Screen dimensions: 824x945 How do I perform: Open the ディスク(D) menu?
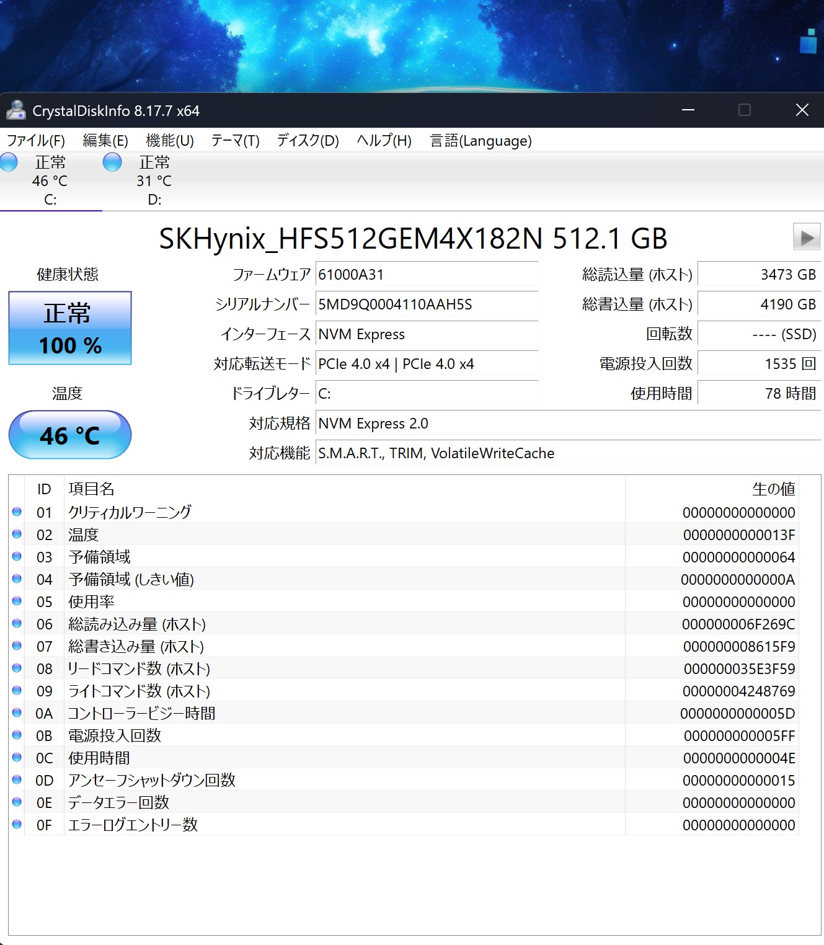coord(308,141)
